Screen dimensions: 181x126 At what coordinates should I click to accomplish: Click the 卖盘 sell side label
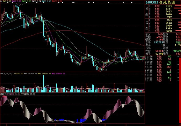pos(147,12)
